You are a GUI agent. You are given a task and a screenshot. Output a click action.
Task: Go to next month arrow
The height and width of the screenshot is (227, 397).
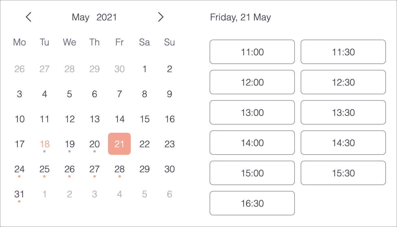[x=161, y=17]
